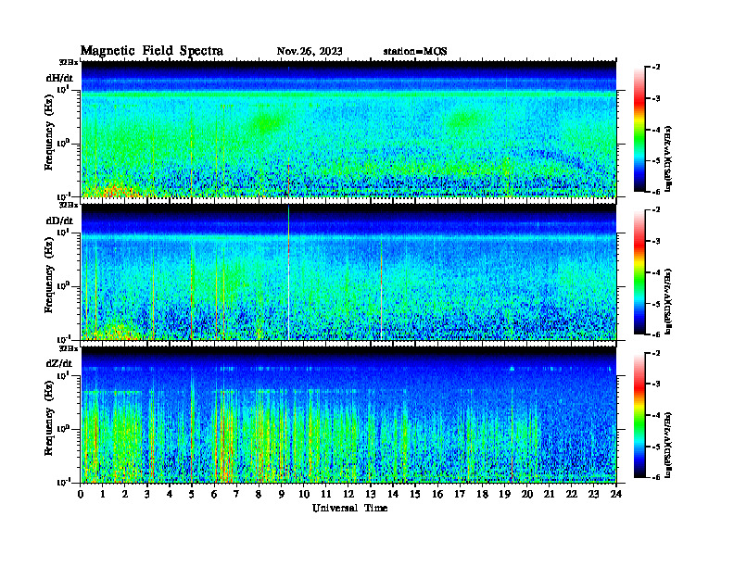Image resolution: width=734 pixels, height=567 pixels.
Task: Click the 10^0 frequency tick of dD/dt panel
Action: click(63, 286)
